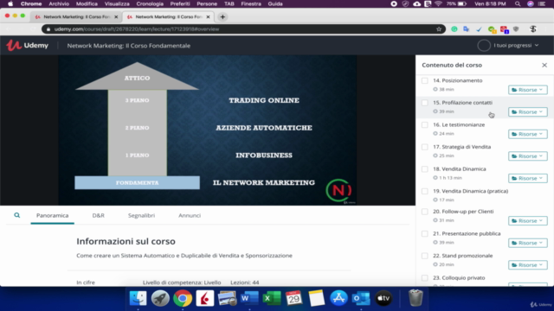The image size is (554, 311).
Task: Open the Apple menu
Action: [x=10, y=3]
